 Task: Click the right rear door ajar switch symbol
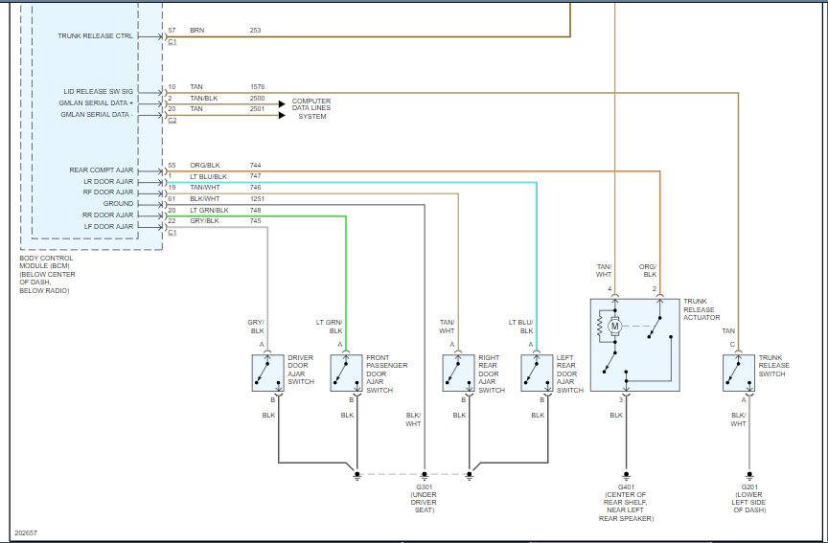click(458, 373)
